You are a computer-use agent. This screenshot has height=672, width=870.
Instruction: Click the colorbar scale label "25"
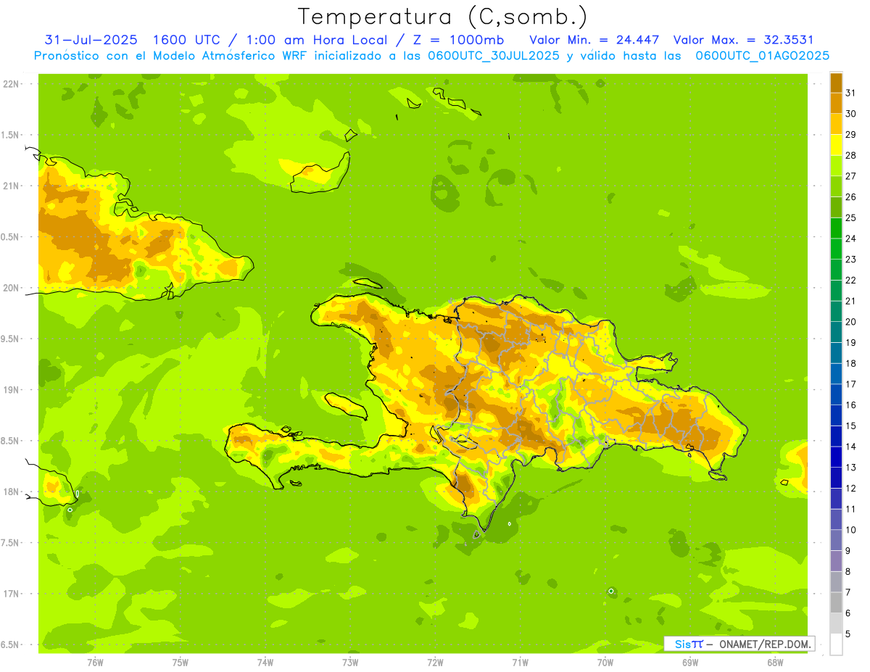[850, 217]
